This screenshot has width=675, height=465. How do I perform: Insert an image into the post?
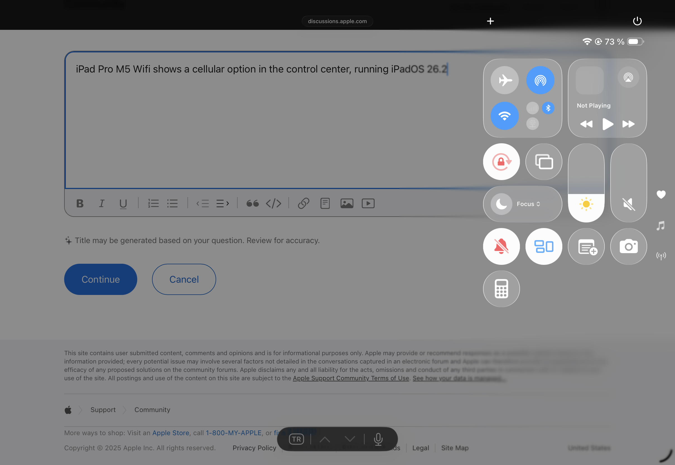coord(346,203)
